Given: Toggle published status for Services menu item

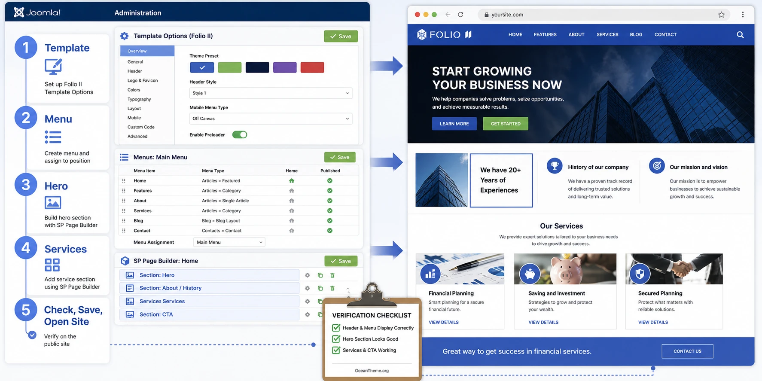Looking at the screenshot, I should pos(330,211).
